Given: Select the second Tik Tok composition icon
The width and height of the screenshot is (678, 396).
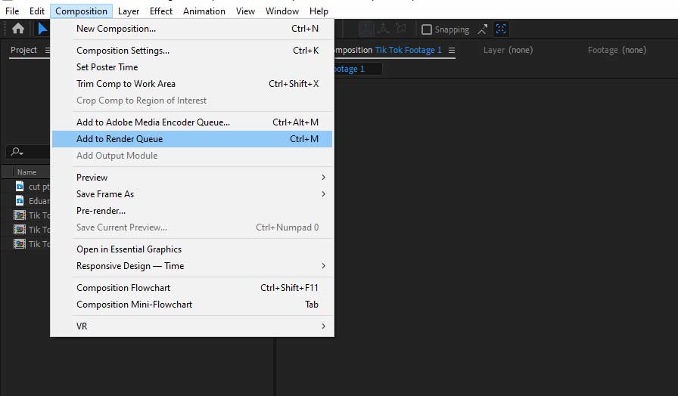Looking at the screenshot, I should [20, 229].
